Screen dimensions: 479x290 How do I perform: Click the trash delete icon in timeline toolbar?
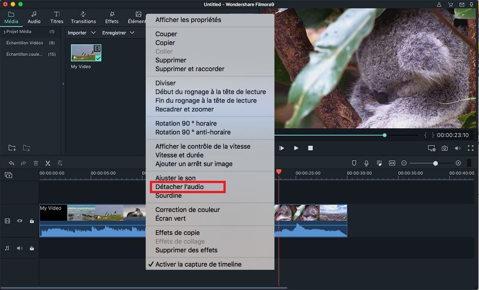point(36,163)
